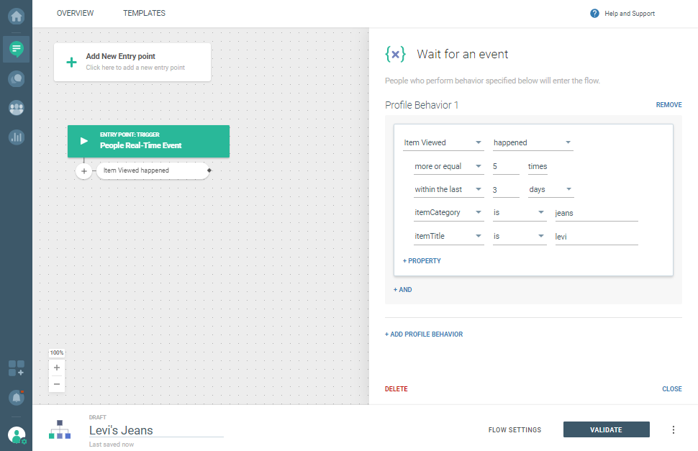Viewport: 698px width, 451px height.
Task: Open the bar chart analytics sidebar icon
Action: 16,137
